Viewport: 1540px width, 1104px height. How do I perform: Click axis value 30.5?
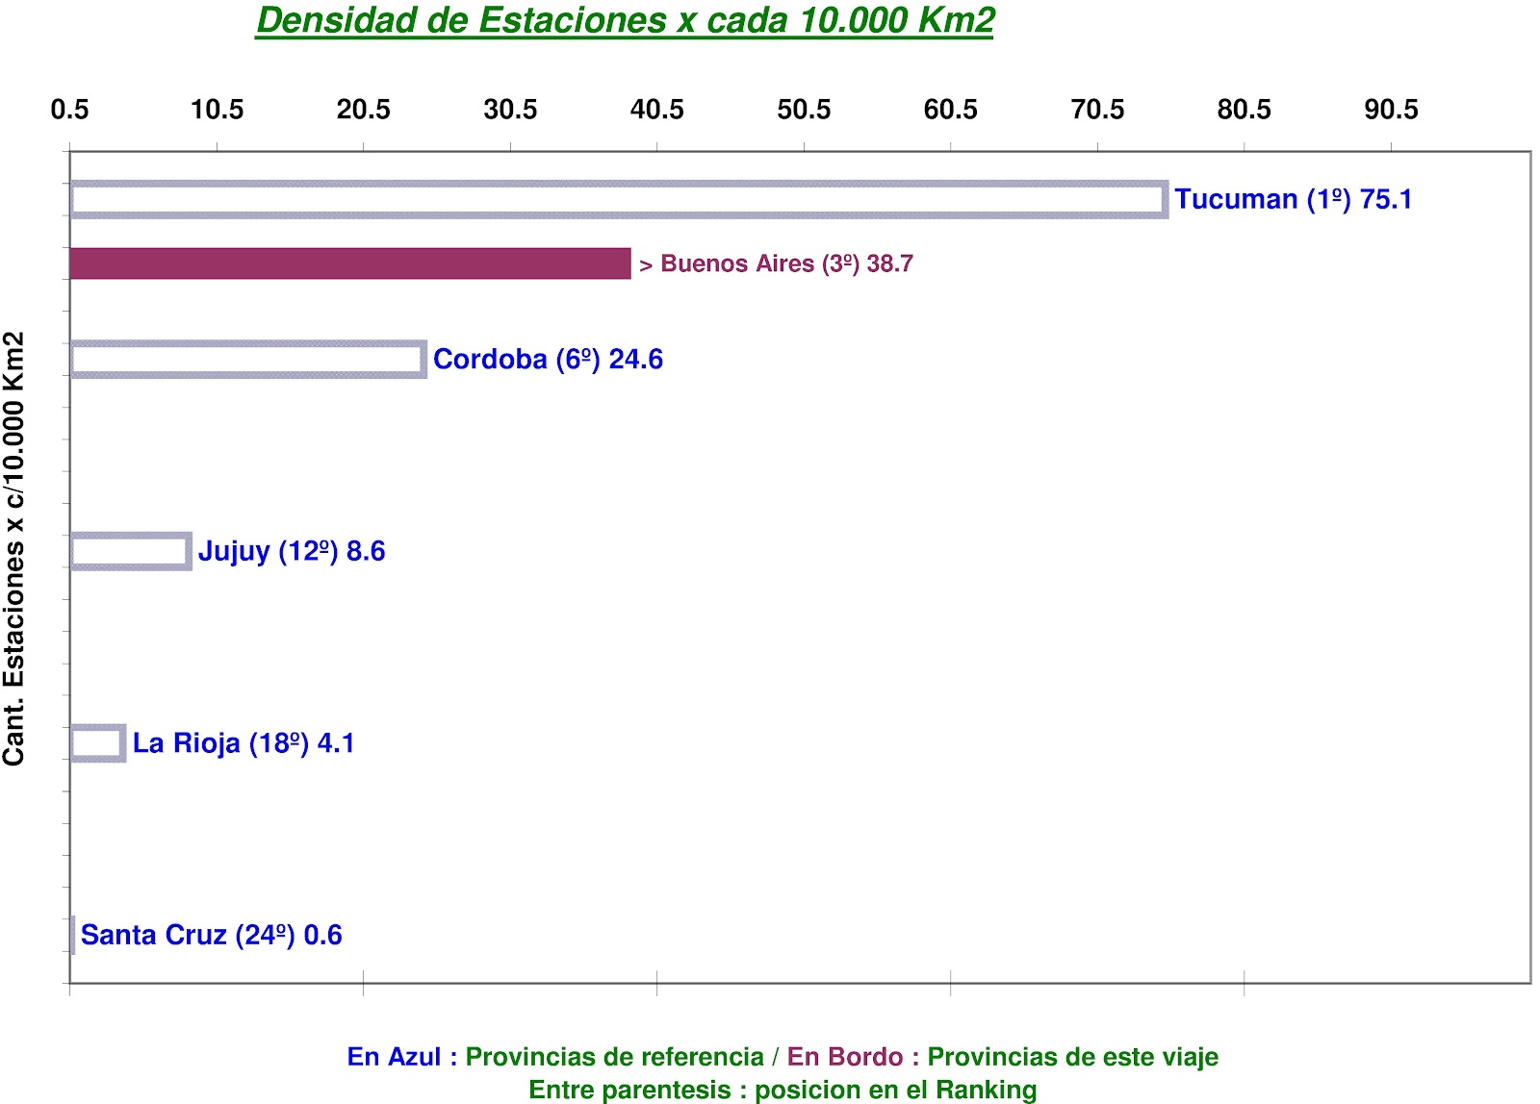pyautogui.click(x=510, y=110)
